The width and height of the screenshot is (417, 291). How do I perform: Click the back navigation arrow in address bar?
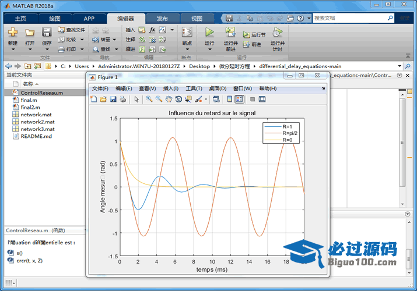8,66
